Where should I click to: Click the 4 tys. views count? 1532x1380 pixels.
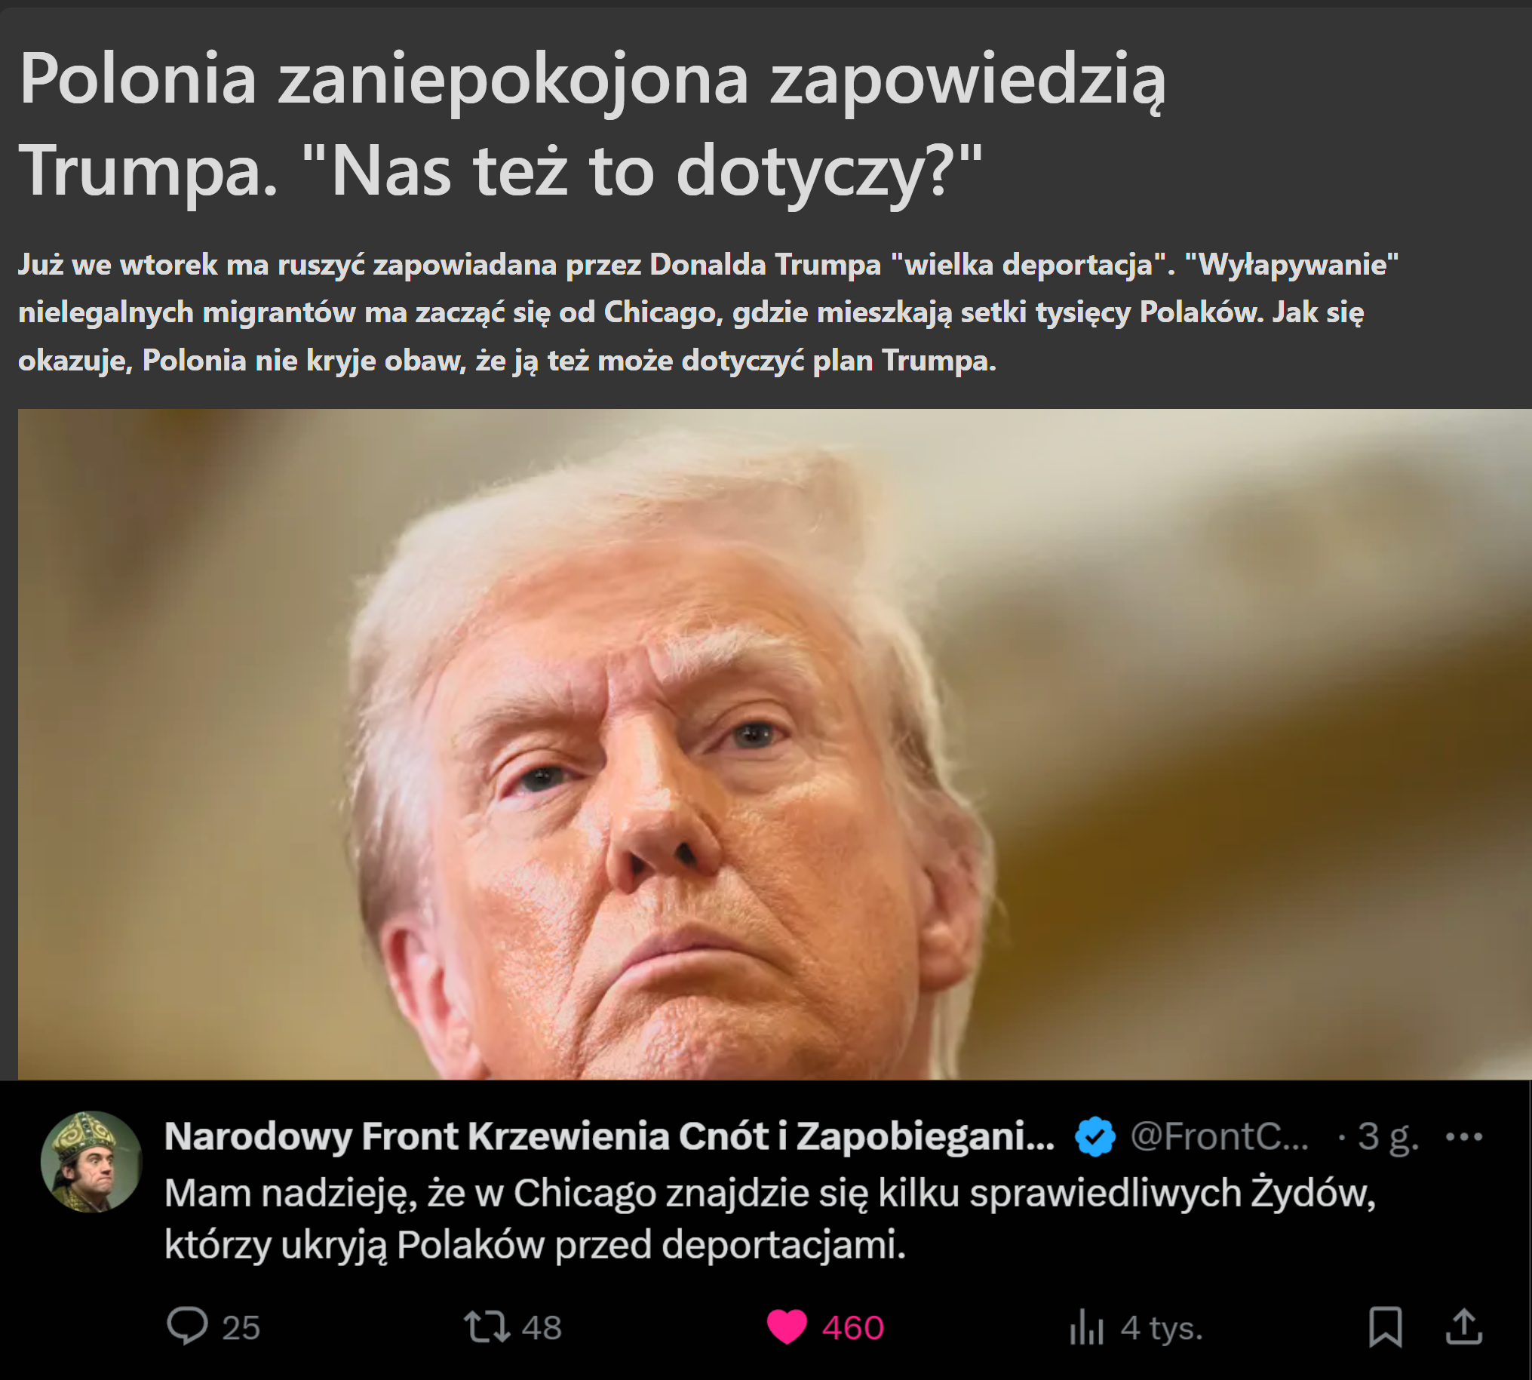1162,1328
